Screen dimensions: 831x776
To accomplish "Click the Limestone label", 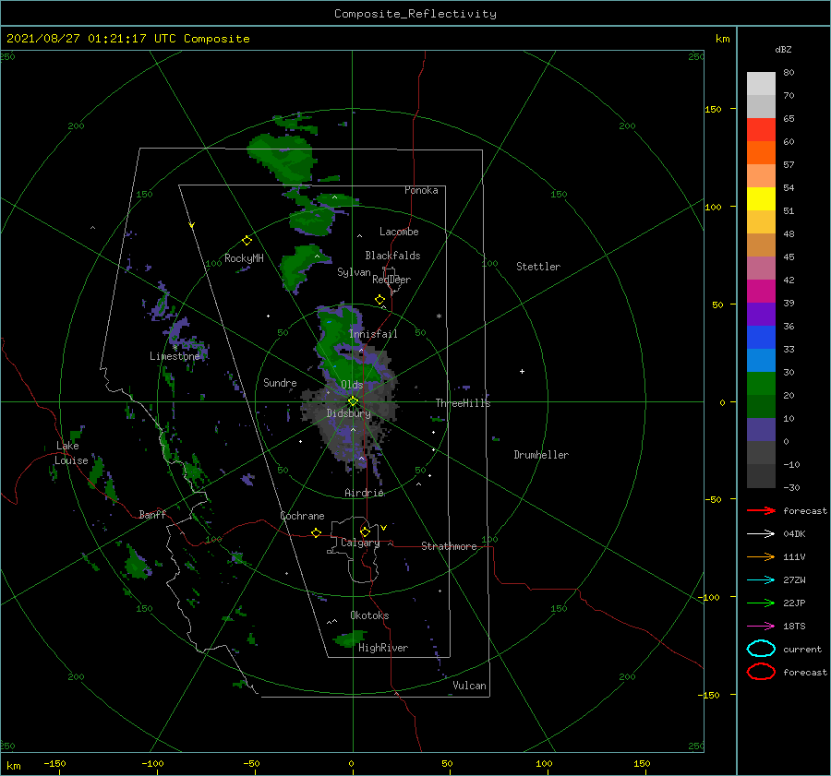I will click(x=175, y=356).
